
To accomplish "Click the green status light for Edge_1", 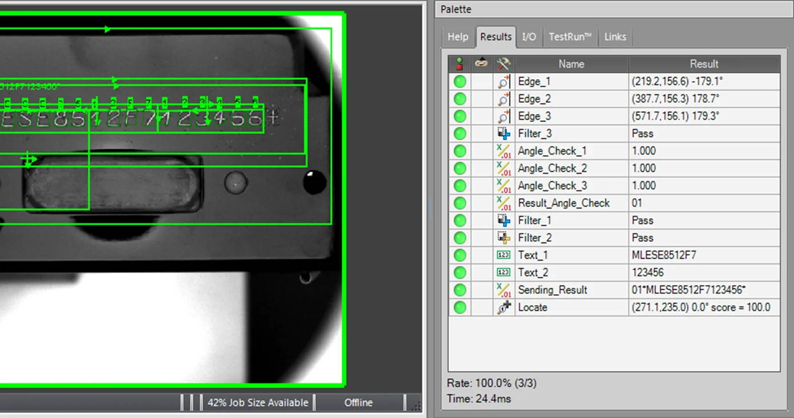I will [460, 82].
